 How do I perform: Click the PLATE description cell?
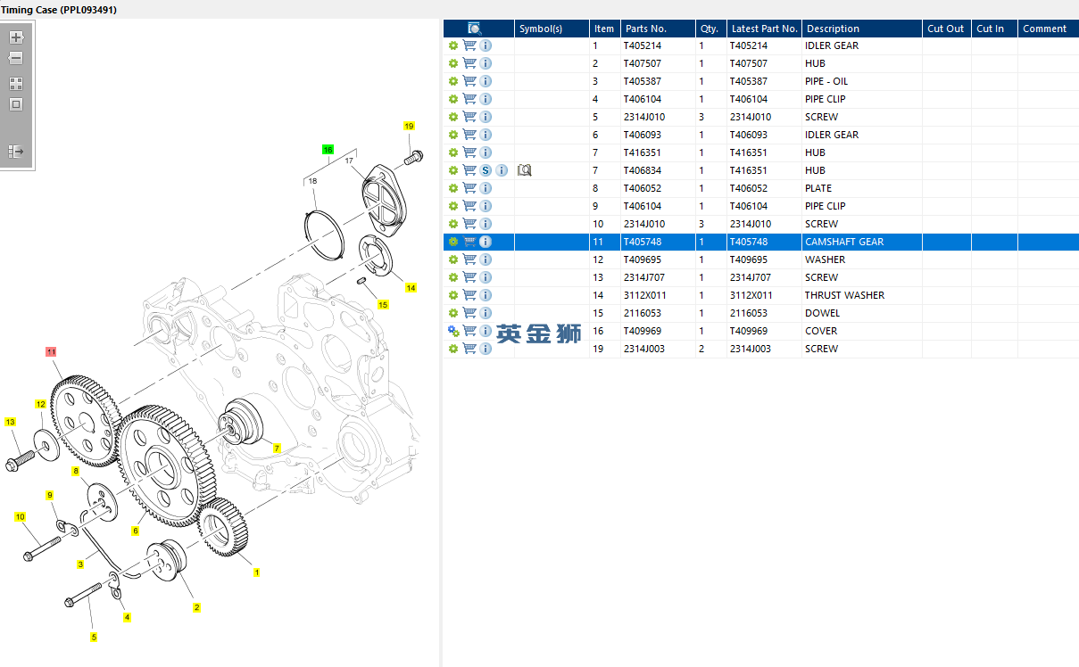point(818,188)
